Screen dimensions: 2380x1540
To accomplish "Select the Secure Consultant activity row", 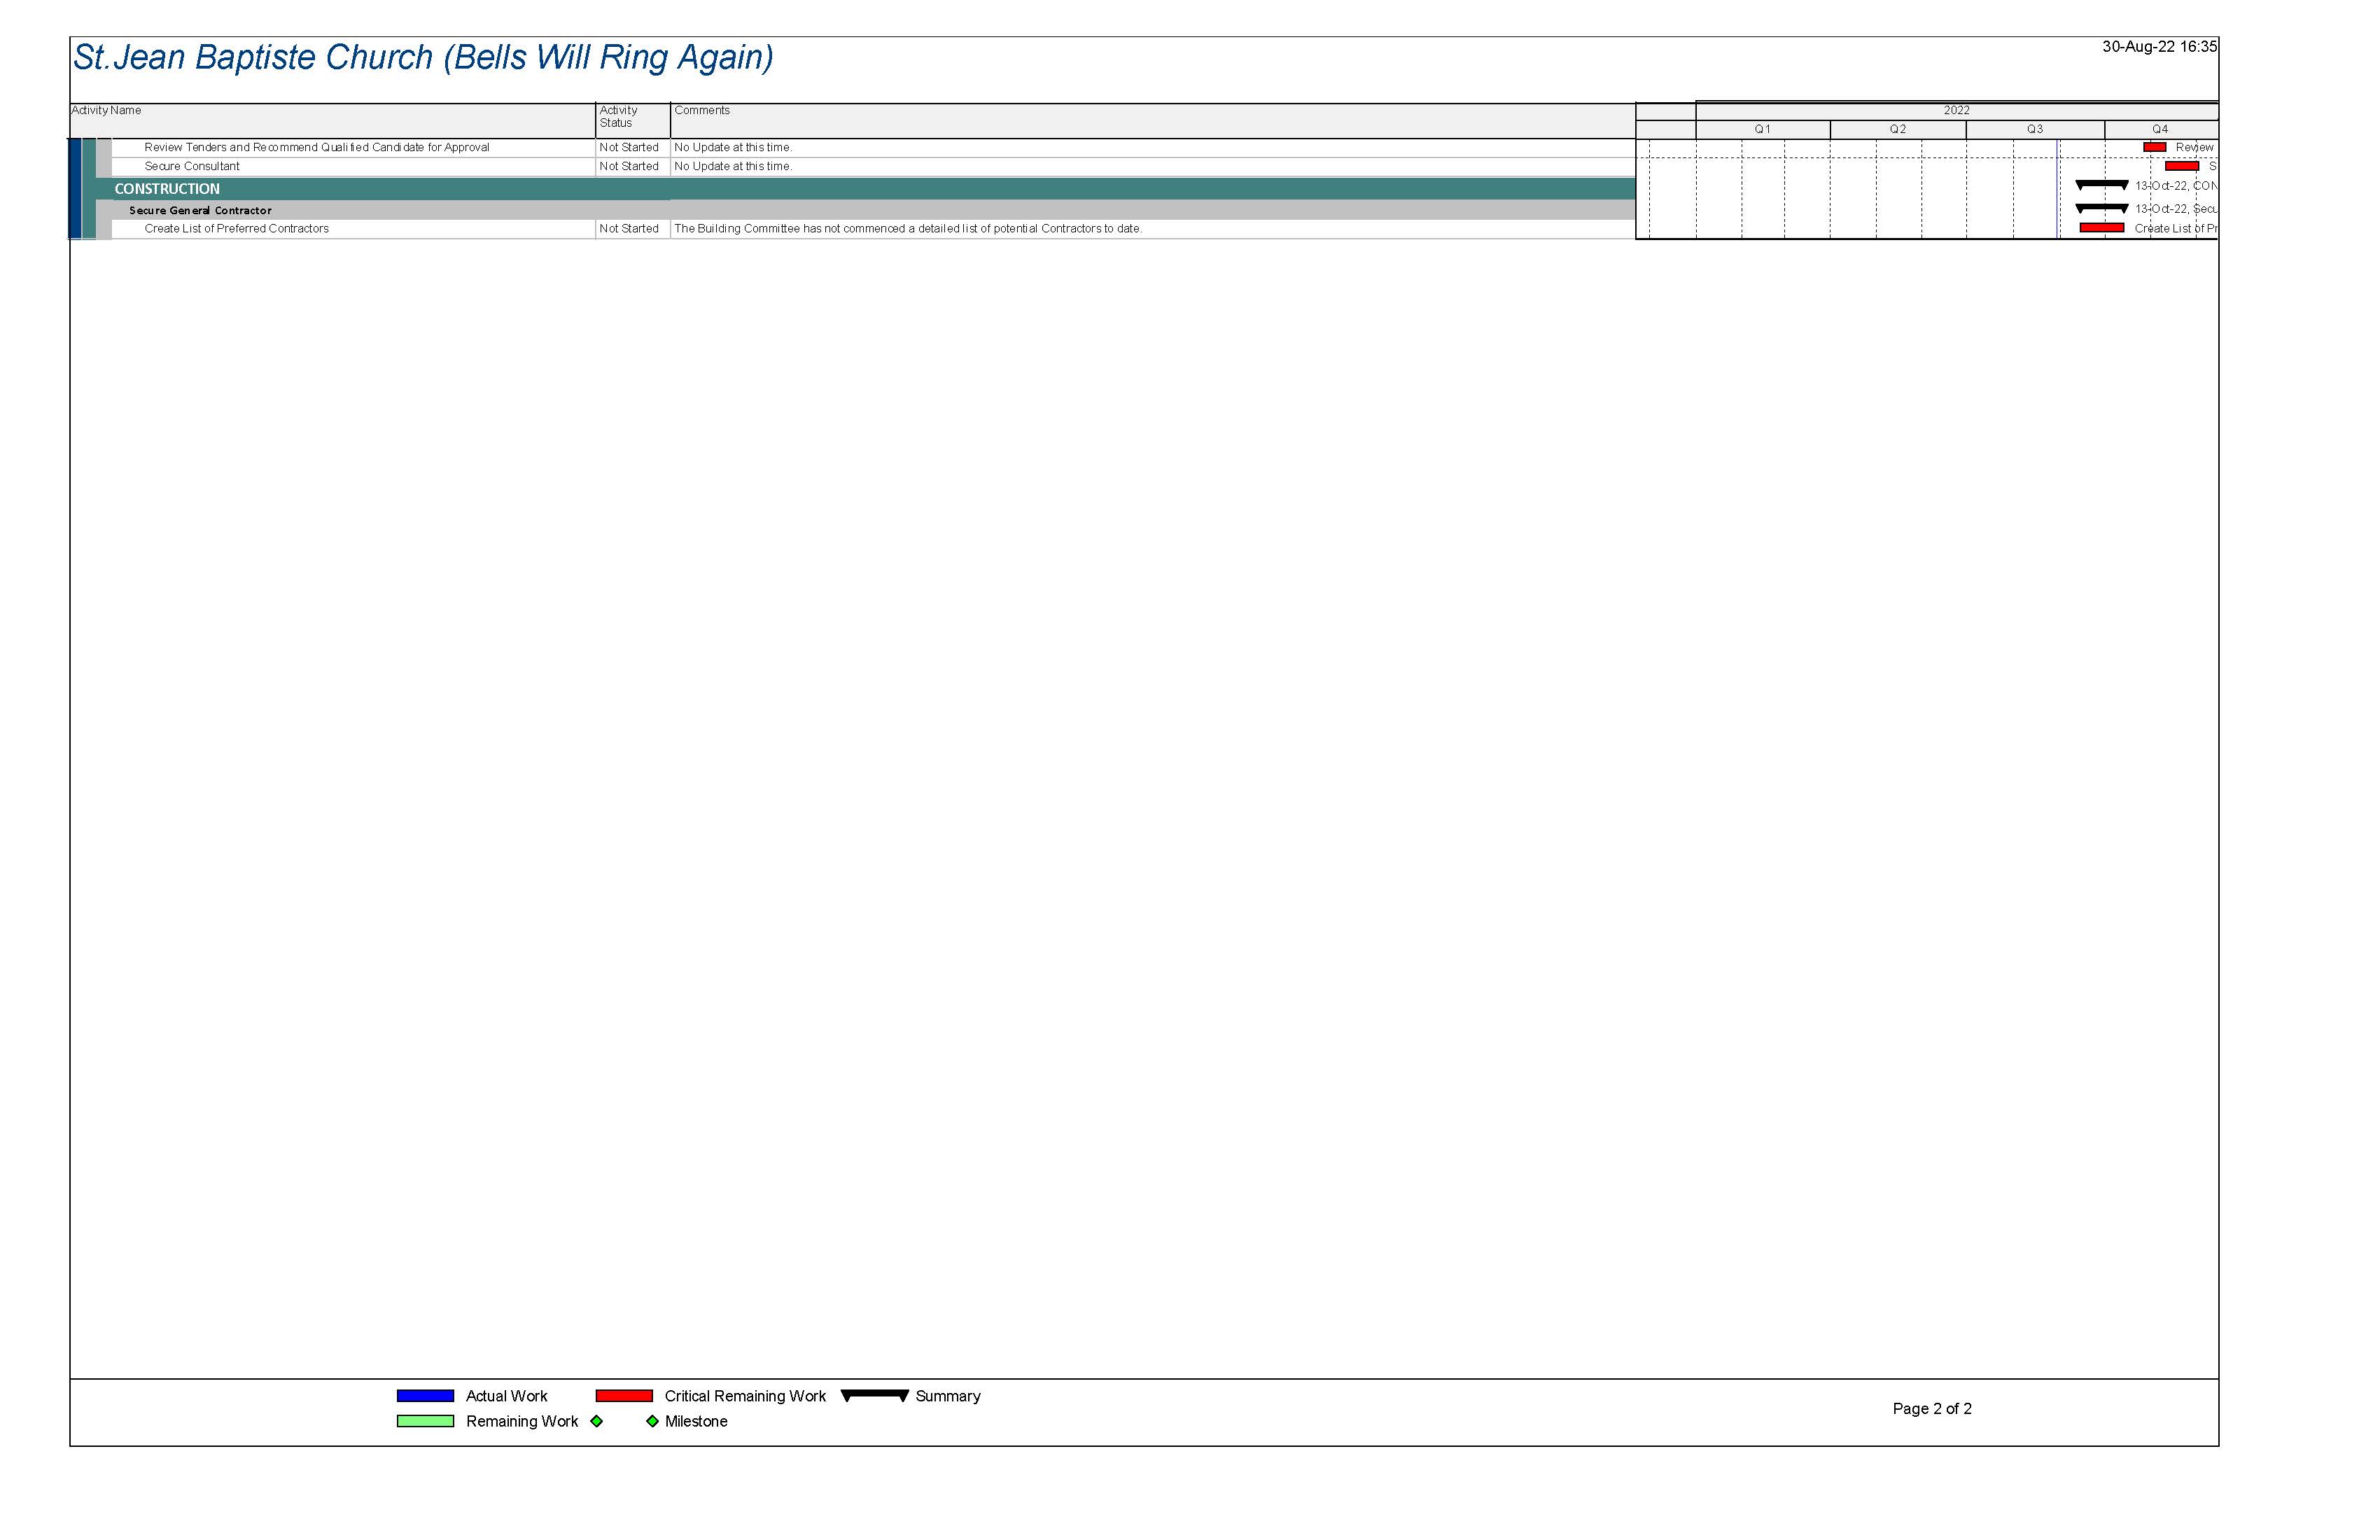I will click(192, 166).
